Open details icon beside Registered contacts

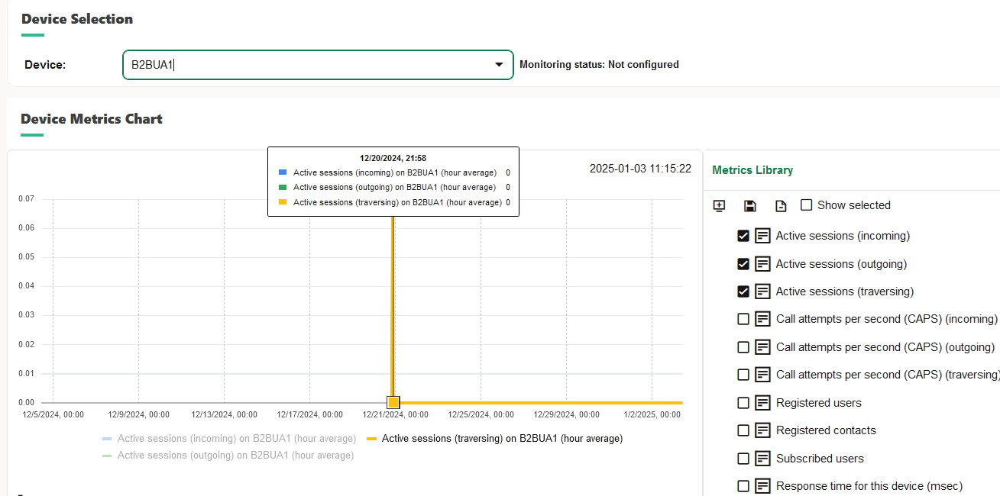(762, 430)
